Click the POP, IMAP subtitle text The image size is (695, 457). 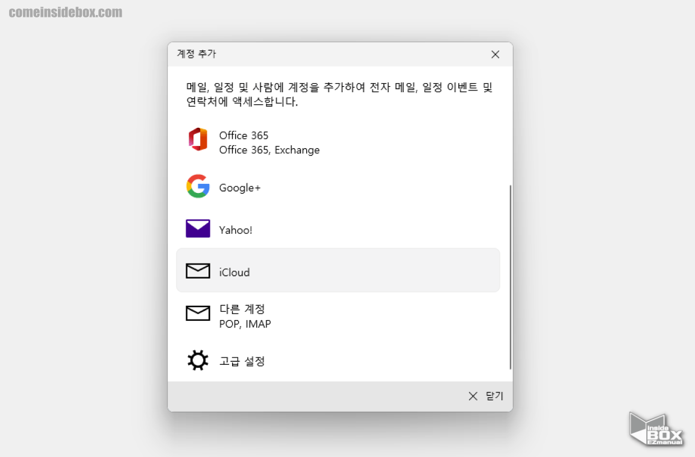245,324
